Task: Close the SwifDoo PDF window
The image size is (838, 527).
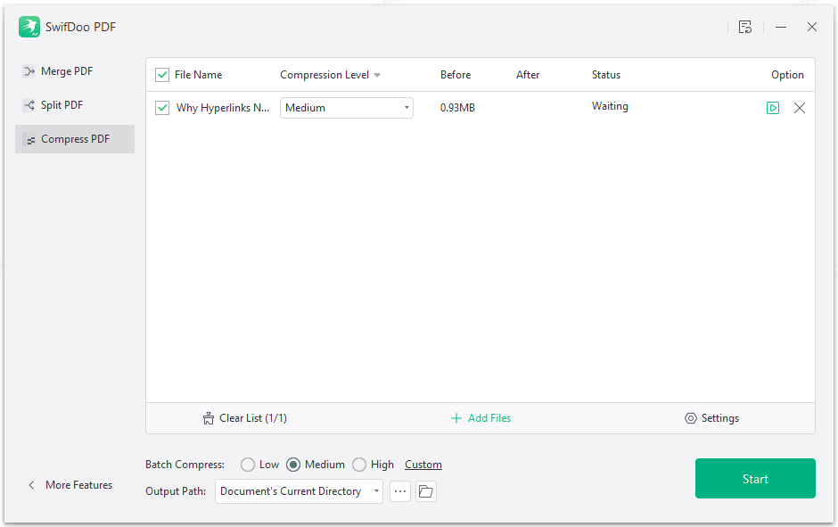Action: [x=812, y=27]
